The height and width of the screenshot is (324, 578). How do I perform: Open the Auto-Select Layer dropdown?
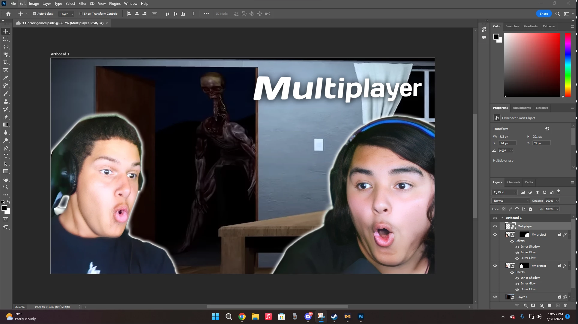tap(66, 14)
